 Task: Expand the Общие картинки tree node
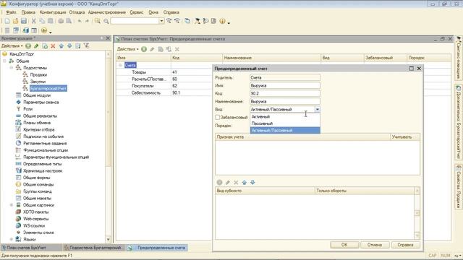click(12, 205)
